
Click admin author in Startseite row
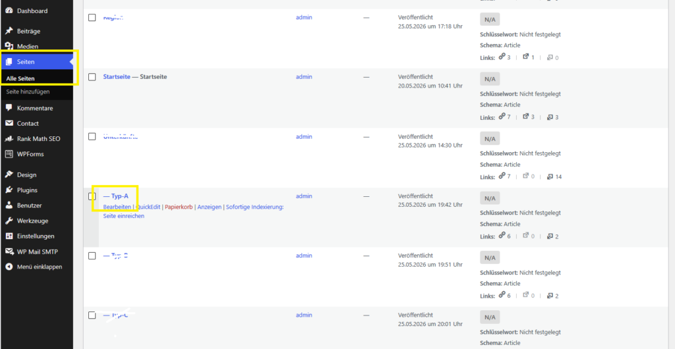304,77
